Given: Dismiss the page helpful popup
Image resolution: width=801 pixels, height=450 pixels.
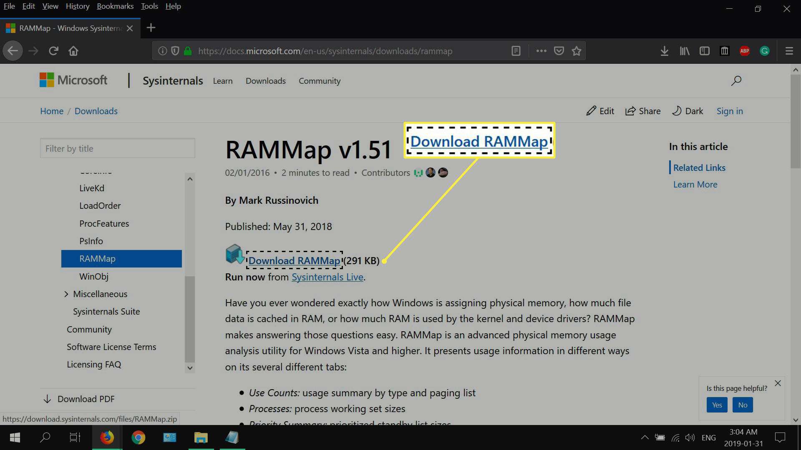Looking at the screenshot, I should click(778, 383).
